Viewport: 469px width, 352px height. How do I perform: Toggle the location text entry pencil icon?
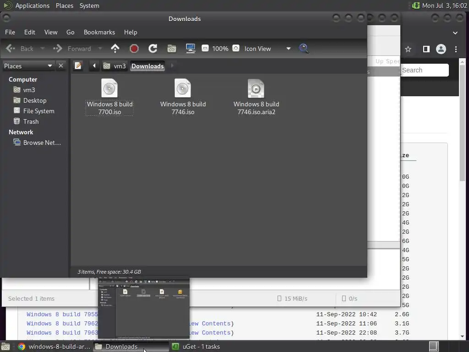[78, 66]
